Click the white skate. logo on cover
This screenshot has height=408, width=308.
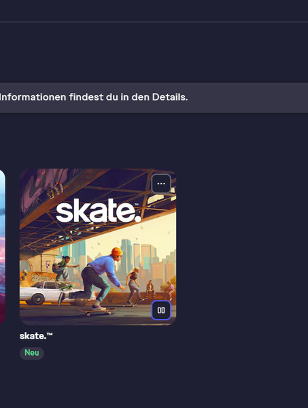pyautogui.click(x=99, y=211)
